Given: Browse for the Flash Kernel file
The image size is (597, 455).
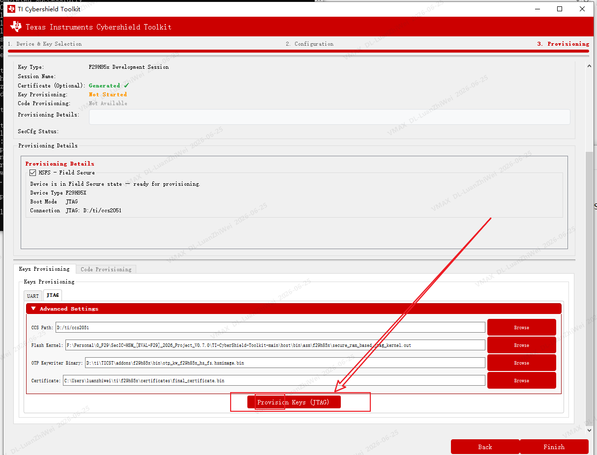Looking at the screenshot, I should coord(522,345).
